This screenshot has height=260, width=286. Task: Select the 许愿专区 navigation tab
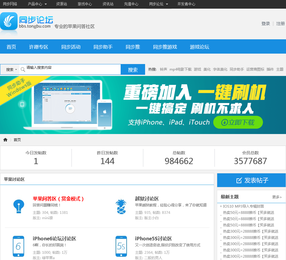coord(38,47)
